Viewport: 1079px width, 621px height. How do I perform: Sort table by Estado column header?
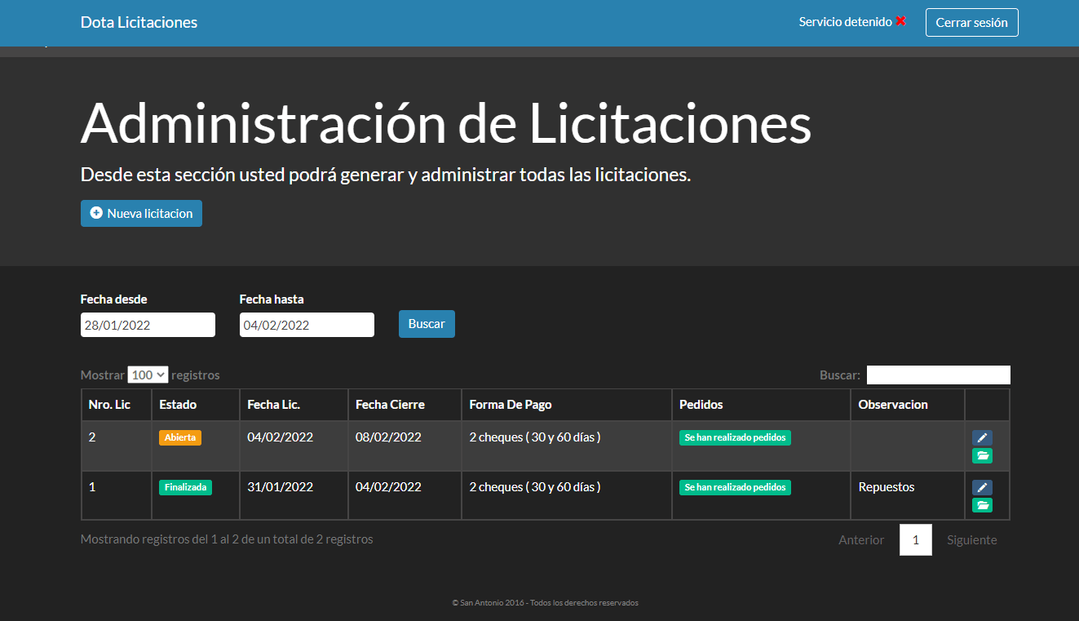178,405
